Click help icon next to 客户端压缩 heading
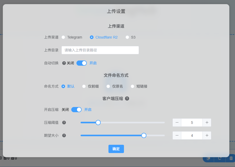 pyautogui.click(x=127, y=98)
